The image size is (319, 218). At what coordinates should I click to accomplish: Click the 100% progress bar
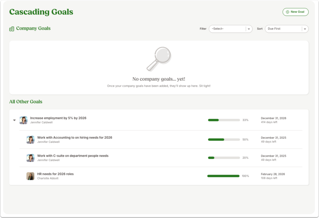pos(223,176)
